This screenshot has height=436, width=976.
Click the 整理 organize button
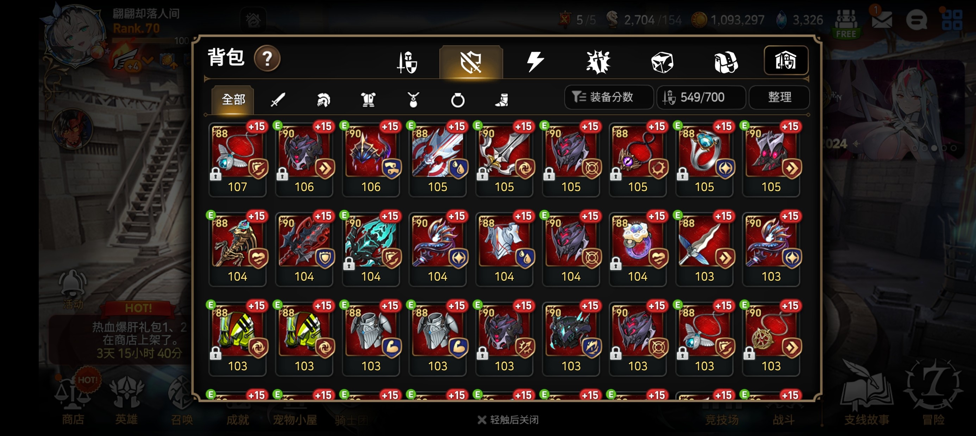[x=779, y=97]
